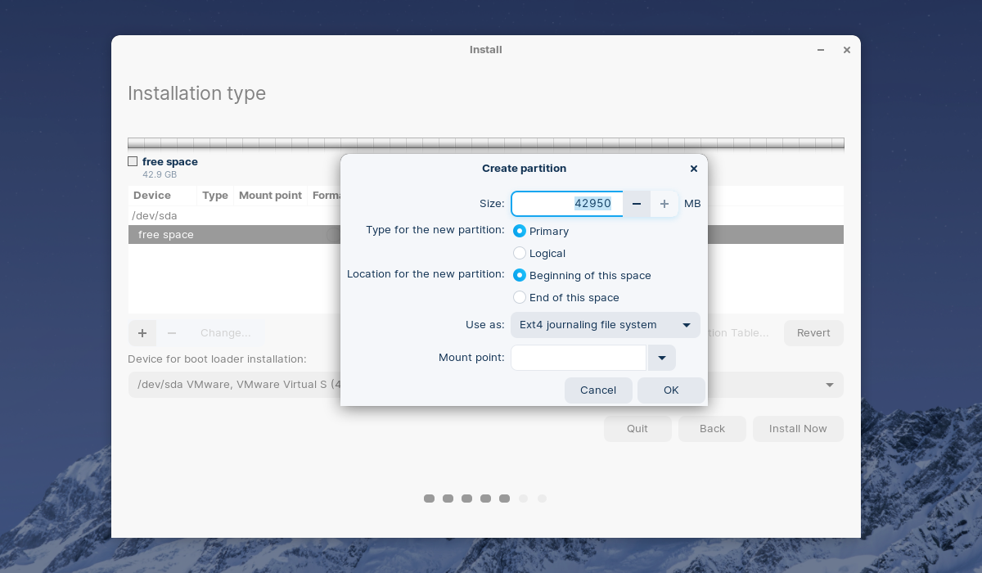This screenshot has height=573, width=982.
Task: Cancel the partition creation
Action: 598,390
